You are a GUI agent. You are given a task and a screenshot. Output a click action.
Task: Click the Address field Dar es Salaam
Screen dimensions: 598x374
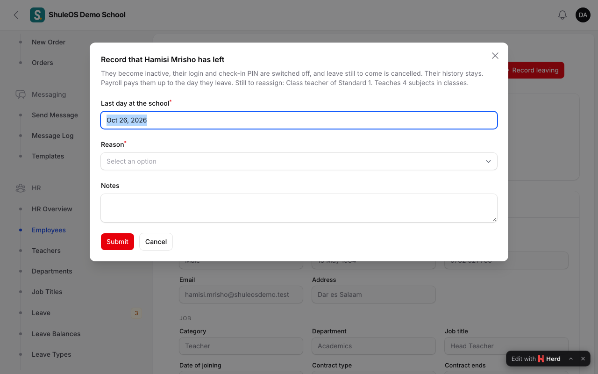coord(374,295)
